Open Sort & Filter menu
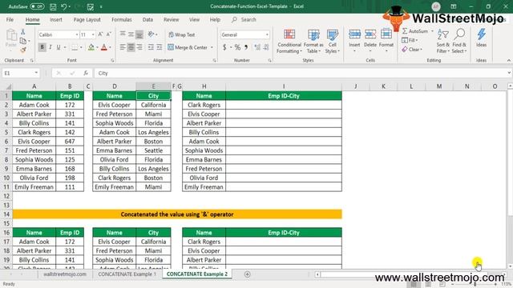The image size is (513, 288). [443, 41]
